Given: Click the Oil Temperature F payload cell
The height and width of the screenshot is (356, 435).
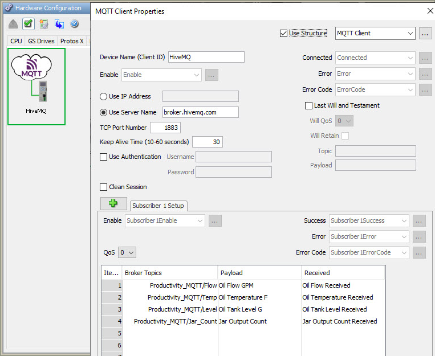Looking at the screenshot, I should coord(259,297).
